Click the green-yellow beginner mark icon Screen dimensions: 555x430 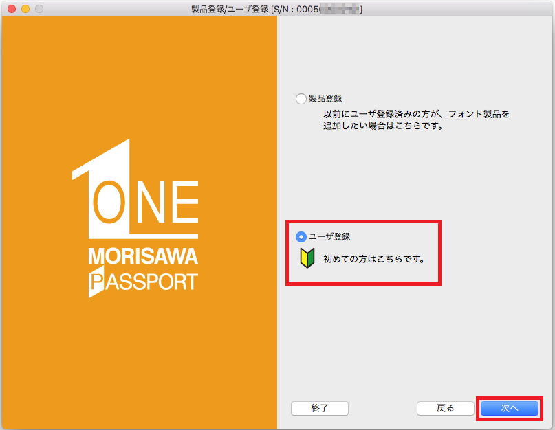[x=307, y=259]
